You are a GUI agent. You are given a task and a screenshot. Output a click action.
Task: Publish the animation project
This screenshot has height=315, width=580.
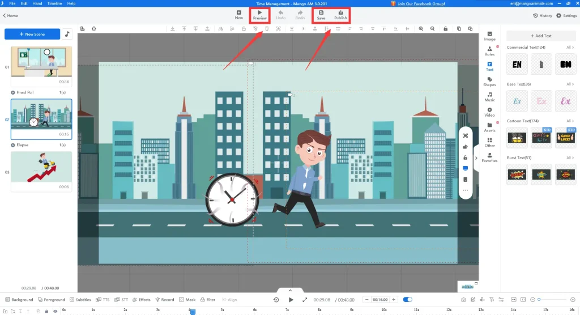point(340,14)
